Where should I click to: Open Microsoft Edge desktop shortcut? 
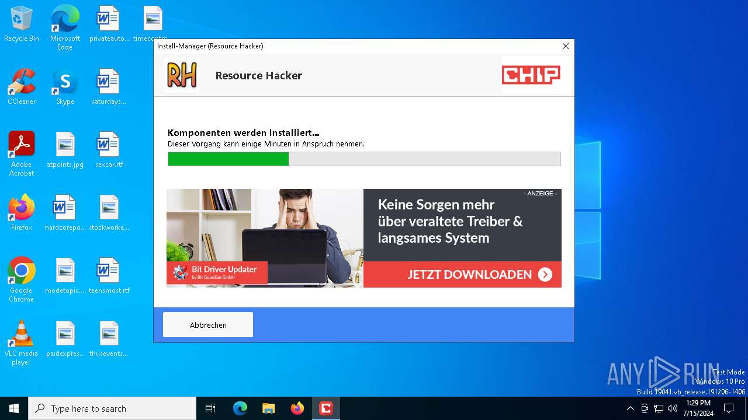pyautogui.click(x=65, y=27)
